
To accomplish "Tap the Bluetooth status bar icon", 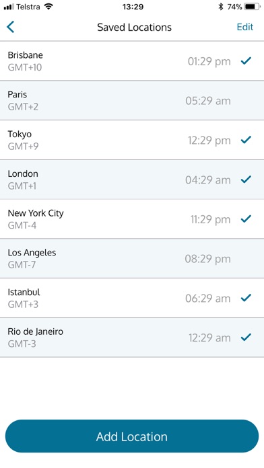I will [x=221, y=7].
